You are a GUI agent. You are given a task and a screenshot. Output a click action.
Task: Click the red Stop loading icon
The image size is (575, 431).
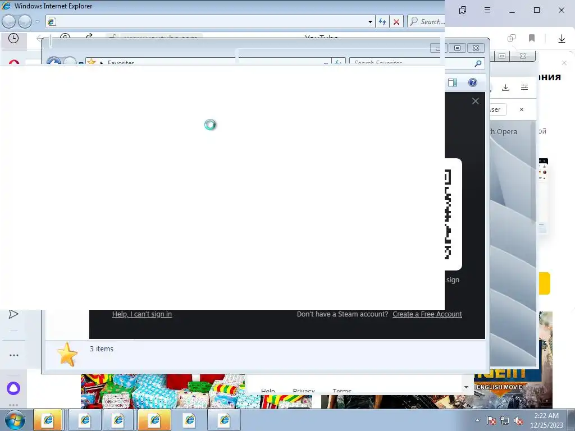396,22
